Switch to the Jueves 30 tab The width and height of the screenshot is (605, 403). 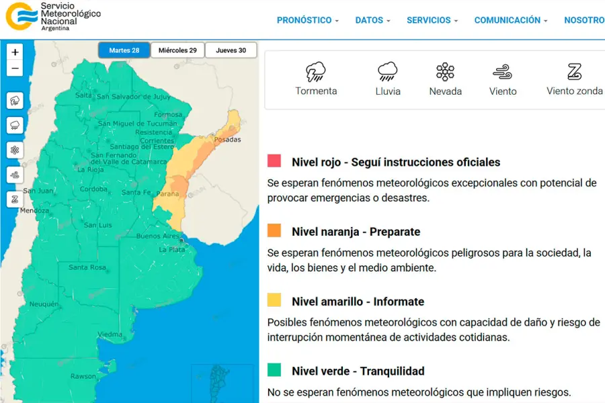coord(231,50)
